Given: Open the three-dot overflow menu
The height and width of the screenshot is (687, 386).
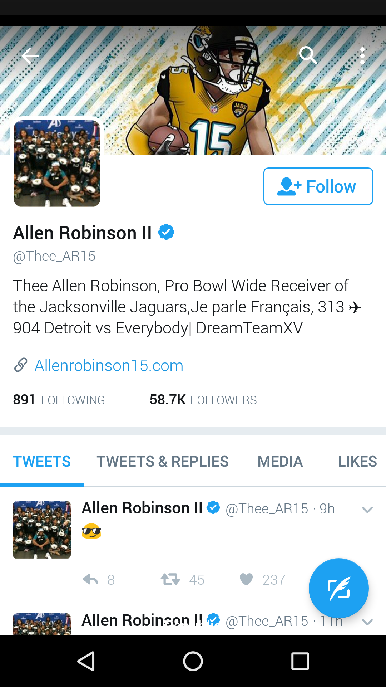Looking at the screenshot, I should (x=362, y=56).
